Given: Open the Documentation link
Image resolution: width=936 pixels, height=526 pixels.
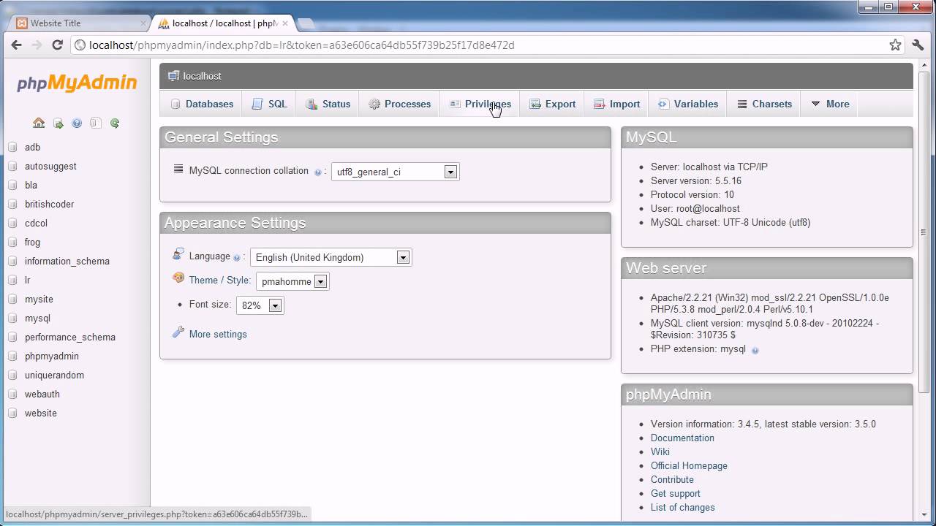Looking at the screenshot, I should point(682,438).
